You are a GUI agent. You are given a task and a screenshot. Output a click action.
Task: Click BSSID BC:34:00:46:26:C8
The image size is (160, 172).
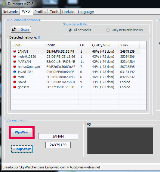coord(60,82)
